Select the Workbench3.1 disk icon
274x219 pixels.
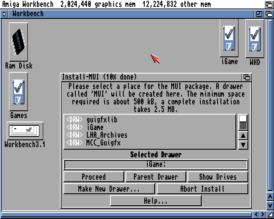point(25,130)
